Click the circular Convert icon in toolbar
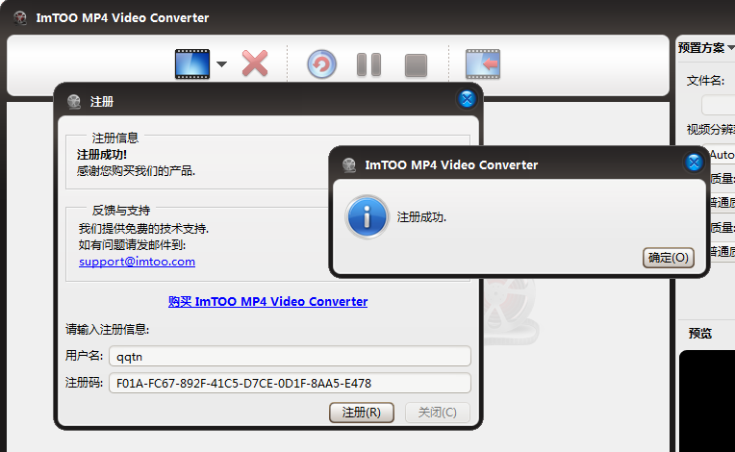This screenshot has width=735, height=452. pos(322,64)
